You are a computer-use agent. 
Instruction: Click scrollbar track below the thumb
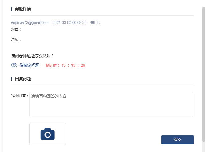pos(204,147)
